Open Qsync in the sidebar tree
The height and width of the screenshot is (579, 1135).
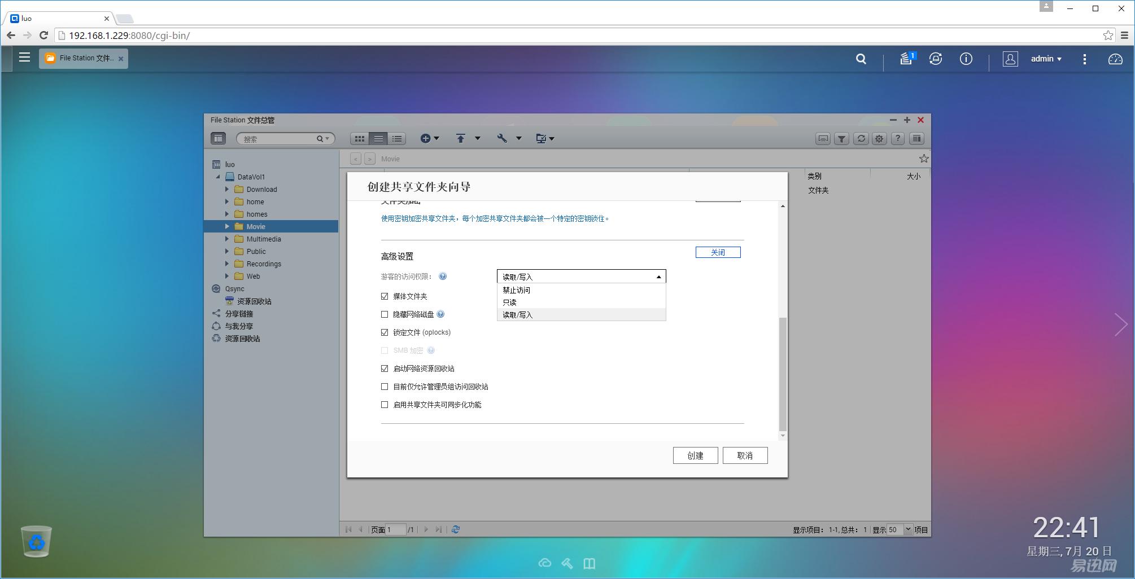click(x=234, y=288)
